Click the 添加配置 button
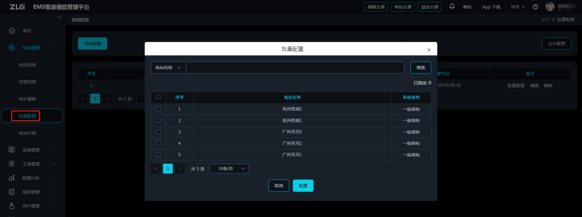This screenshot has height=217, width=582. pyautogui.click(x=92, y=44)
